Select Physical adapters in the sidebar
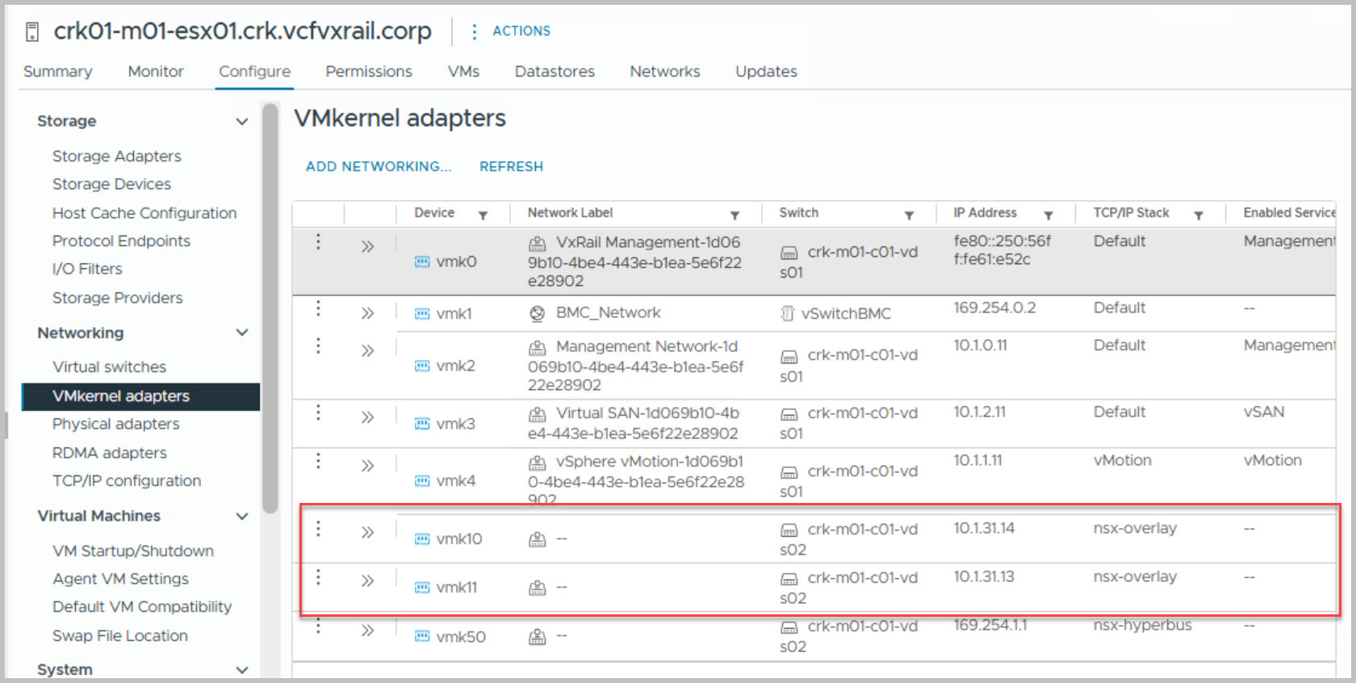The height and width of the screenshot is (683, 1356). (x=116, y=424)
